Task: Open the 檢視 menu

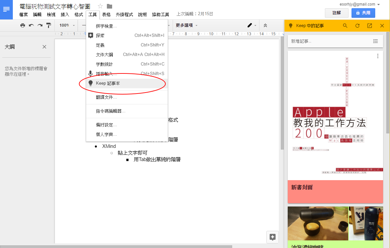Action: pos(51,15)
